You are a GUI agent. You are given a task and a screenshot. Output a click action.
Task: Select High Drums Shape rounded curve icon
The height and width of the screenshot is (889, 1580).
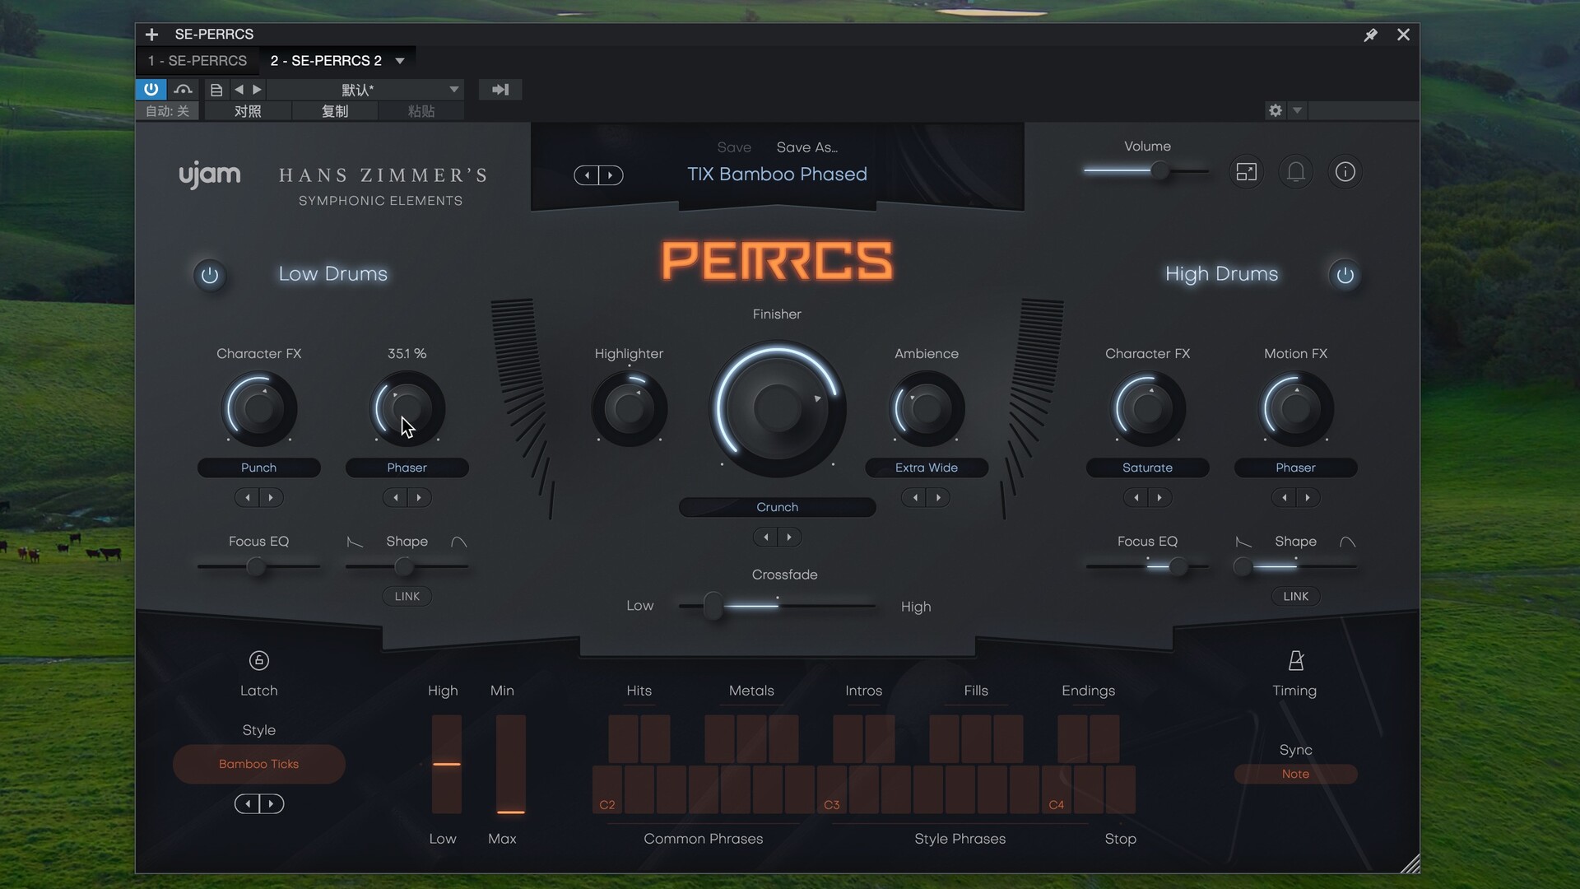pos(1347,542)
